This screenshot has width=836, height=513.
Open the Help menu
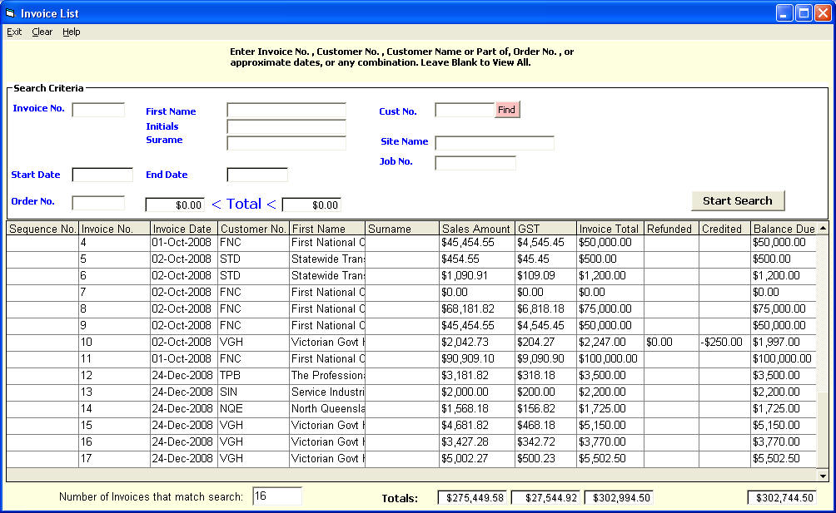[72, 32]
